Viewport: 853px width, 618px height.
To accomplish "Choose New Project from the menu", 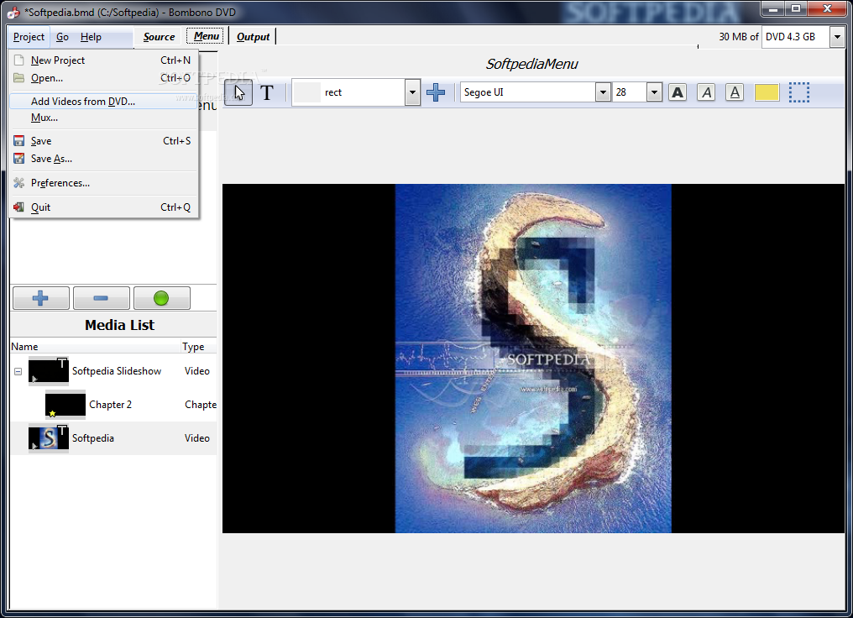I will [102, 60].
